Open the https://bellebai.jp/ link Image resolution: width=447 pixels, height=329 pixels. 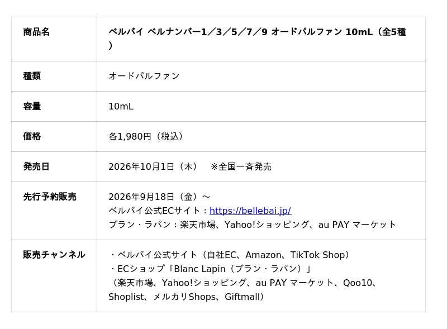point(250,211)
